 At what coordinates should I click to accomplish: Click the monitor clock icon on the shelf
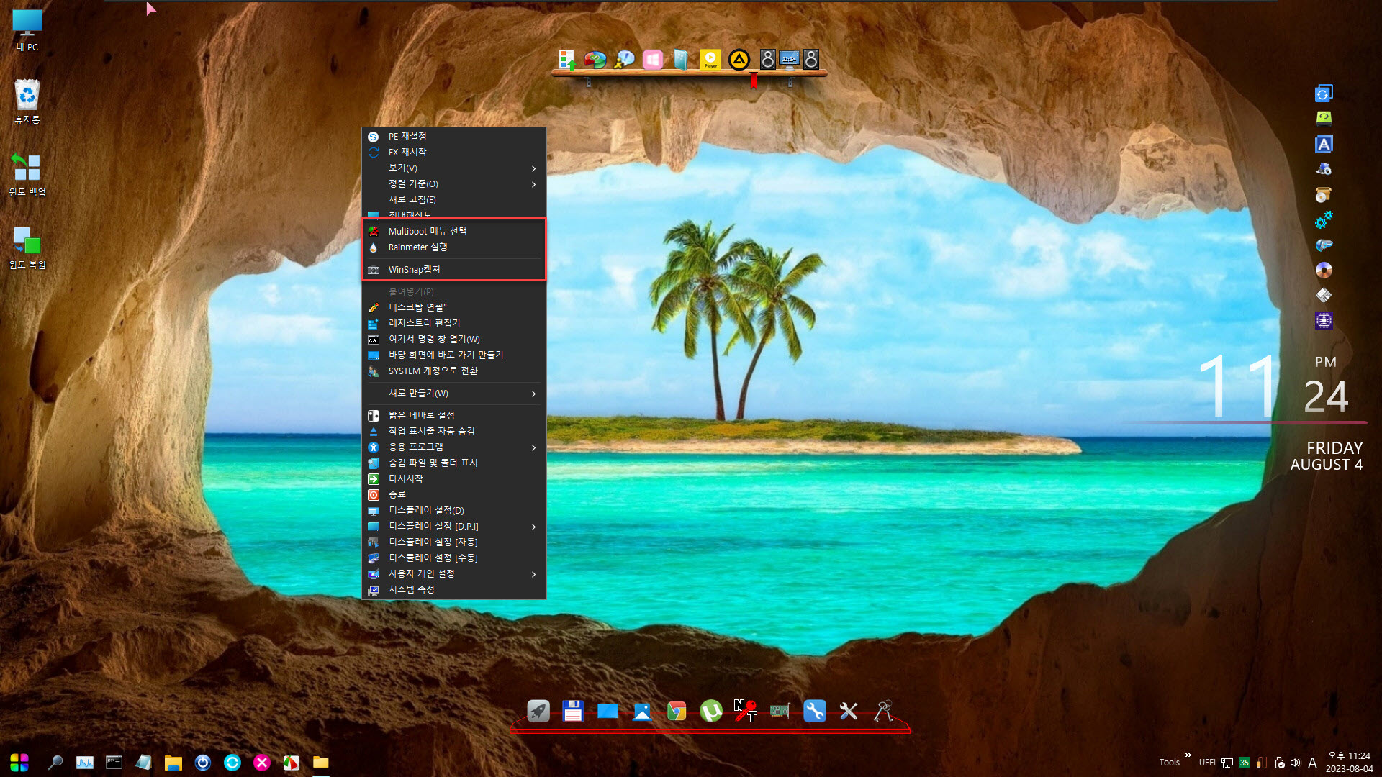[x=790, y=60]
